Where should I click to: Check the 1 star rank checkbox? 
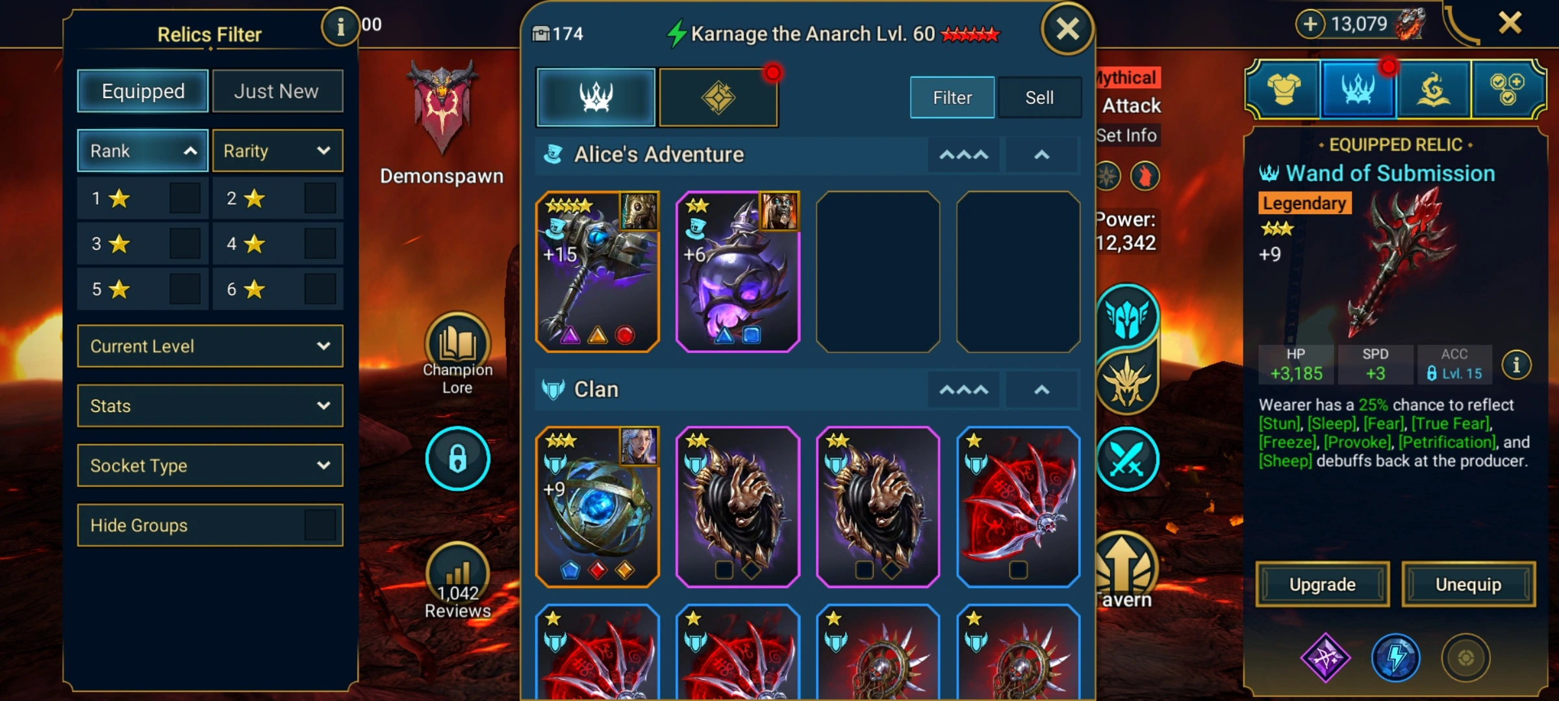pos(184,198)
